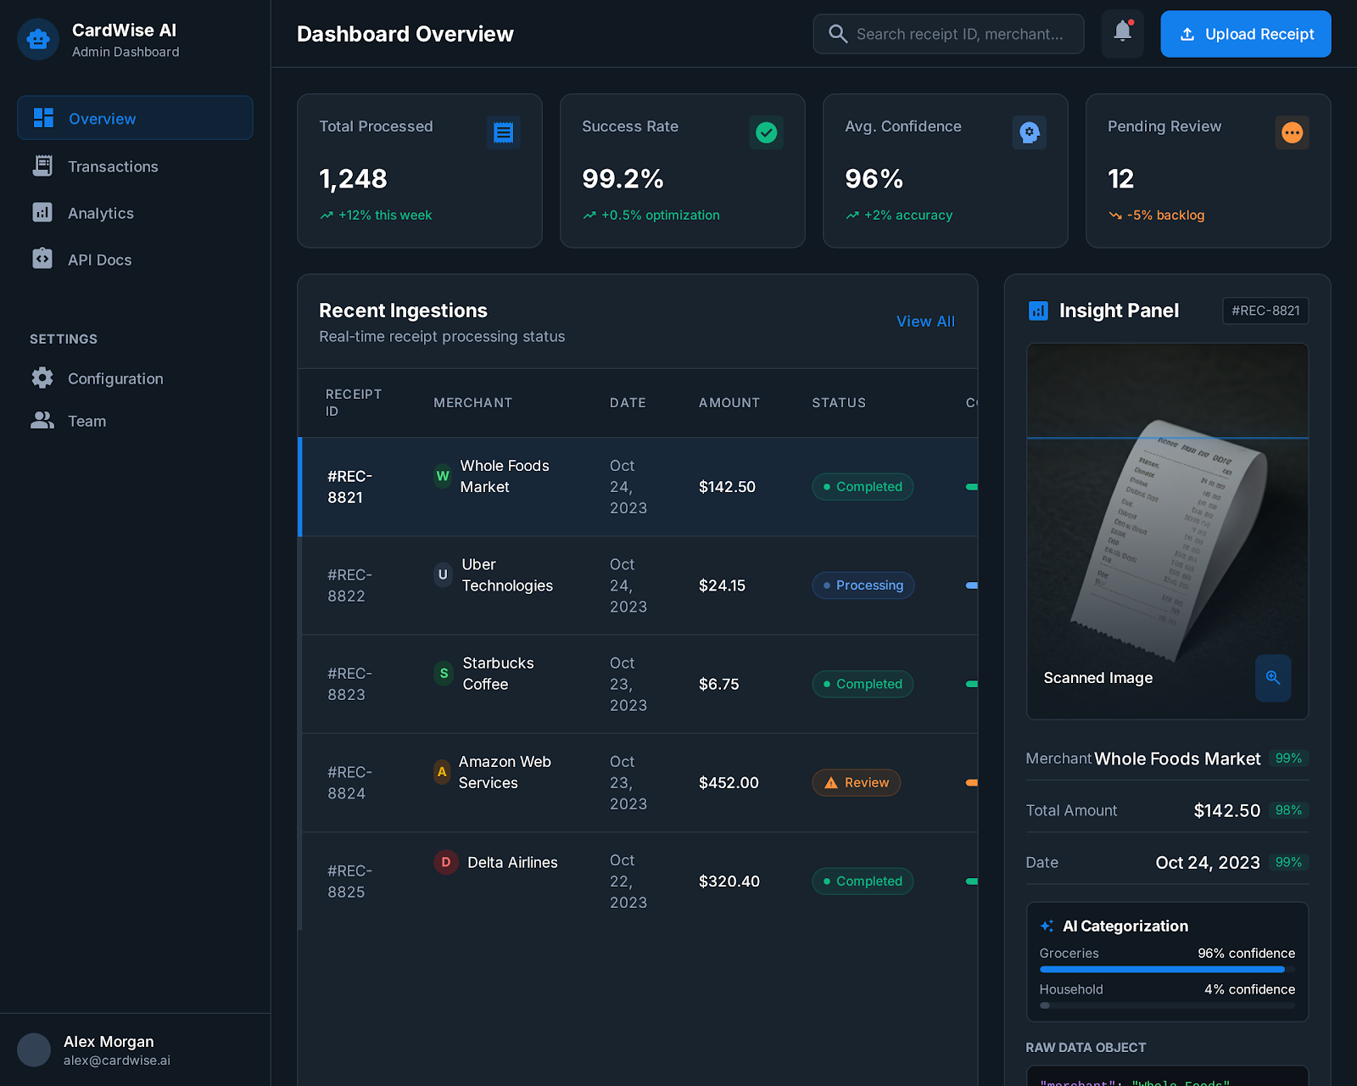Click the Insight Panel chart icon
This screenshot has width=1357, height=1086.
click(1038, 311)
